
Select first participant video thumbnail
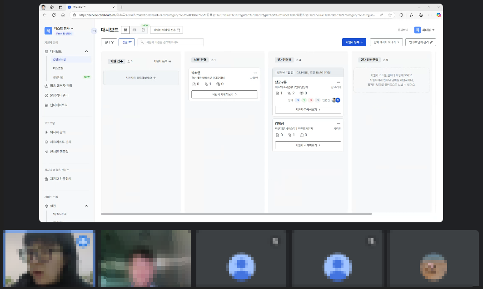coord(49,258)
